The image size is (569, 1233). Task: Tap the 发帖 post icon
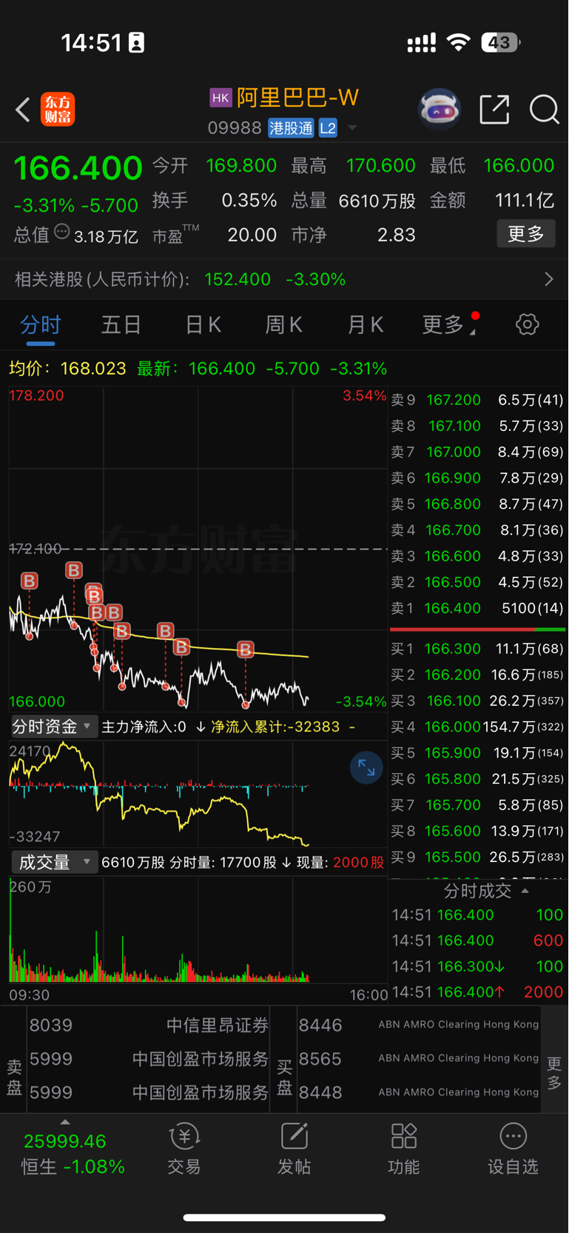(294, 1149)
